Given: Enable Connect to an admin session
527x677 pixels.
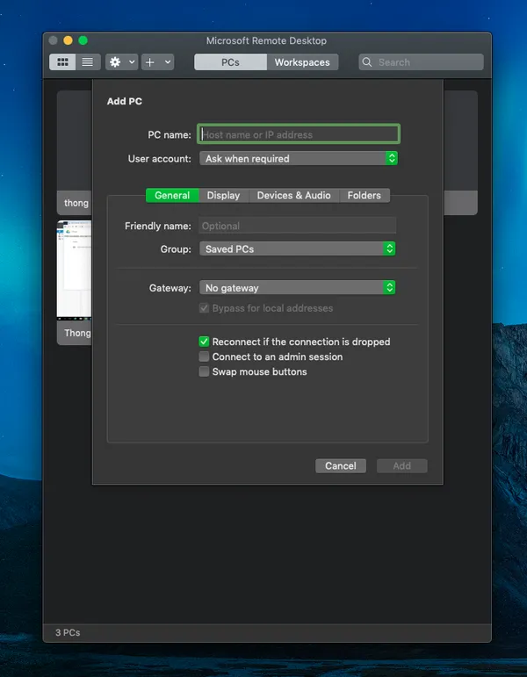Looking at the screenshot, I should 204,357.
